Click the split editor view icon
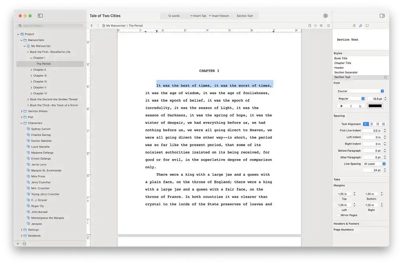 tap(329, 26)
